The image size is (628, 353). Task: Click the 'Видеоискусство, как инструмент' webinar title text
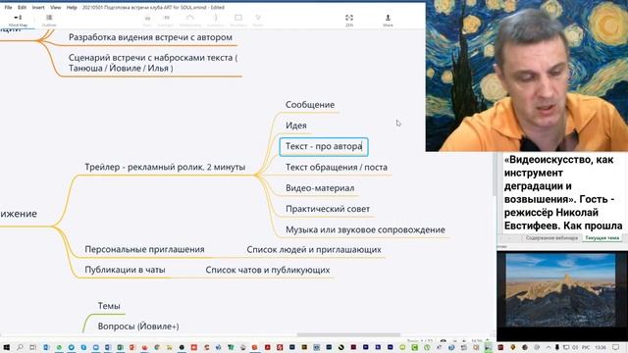[563, 192]
